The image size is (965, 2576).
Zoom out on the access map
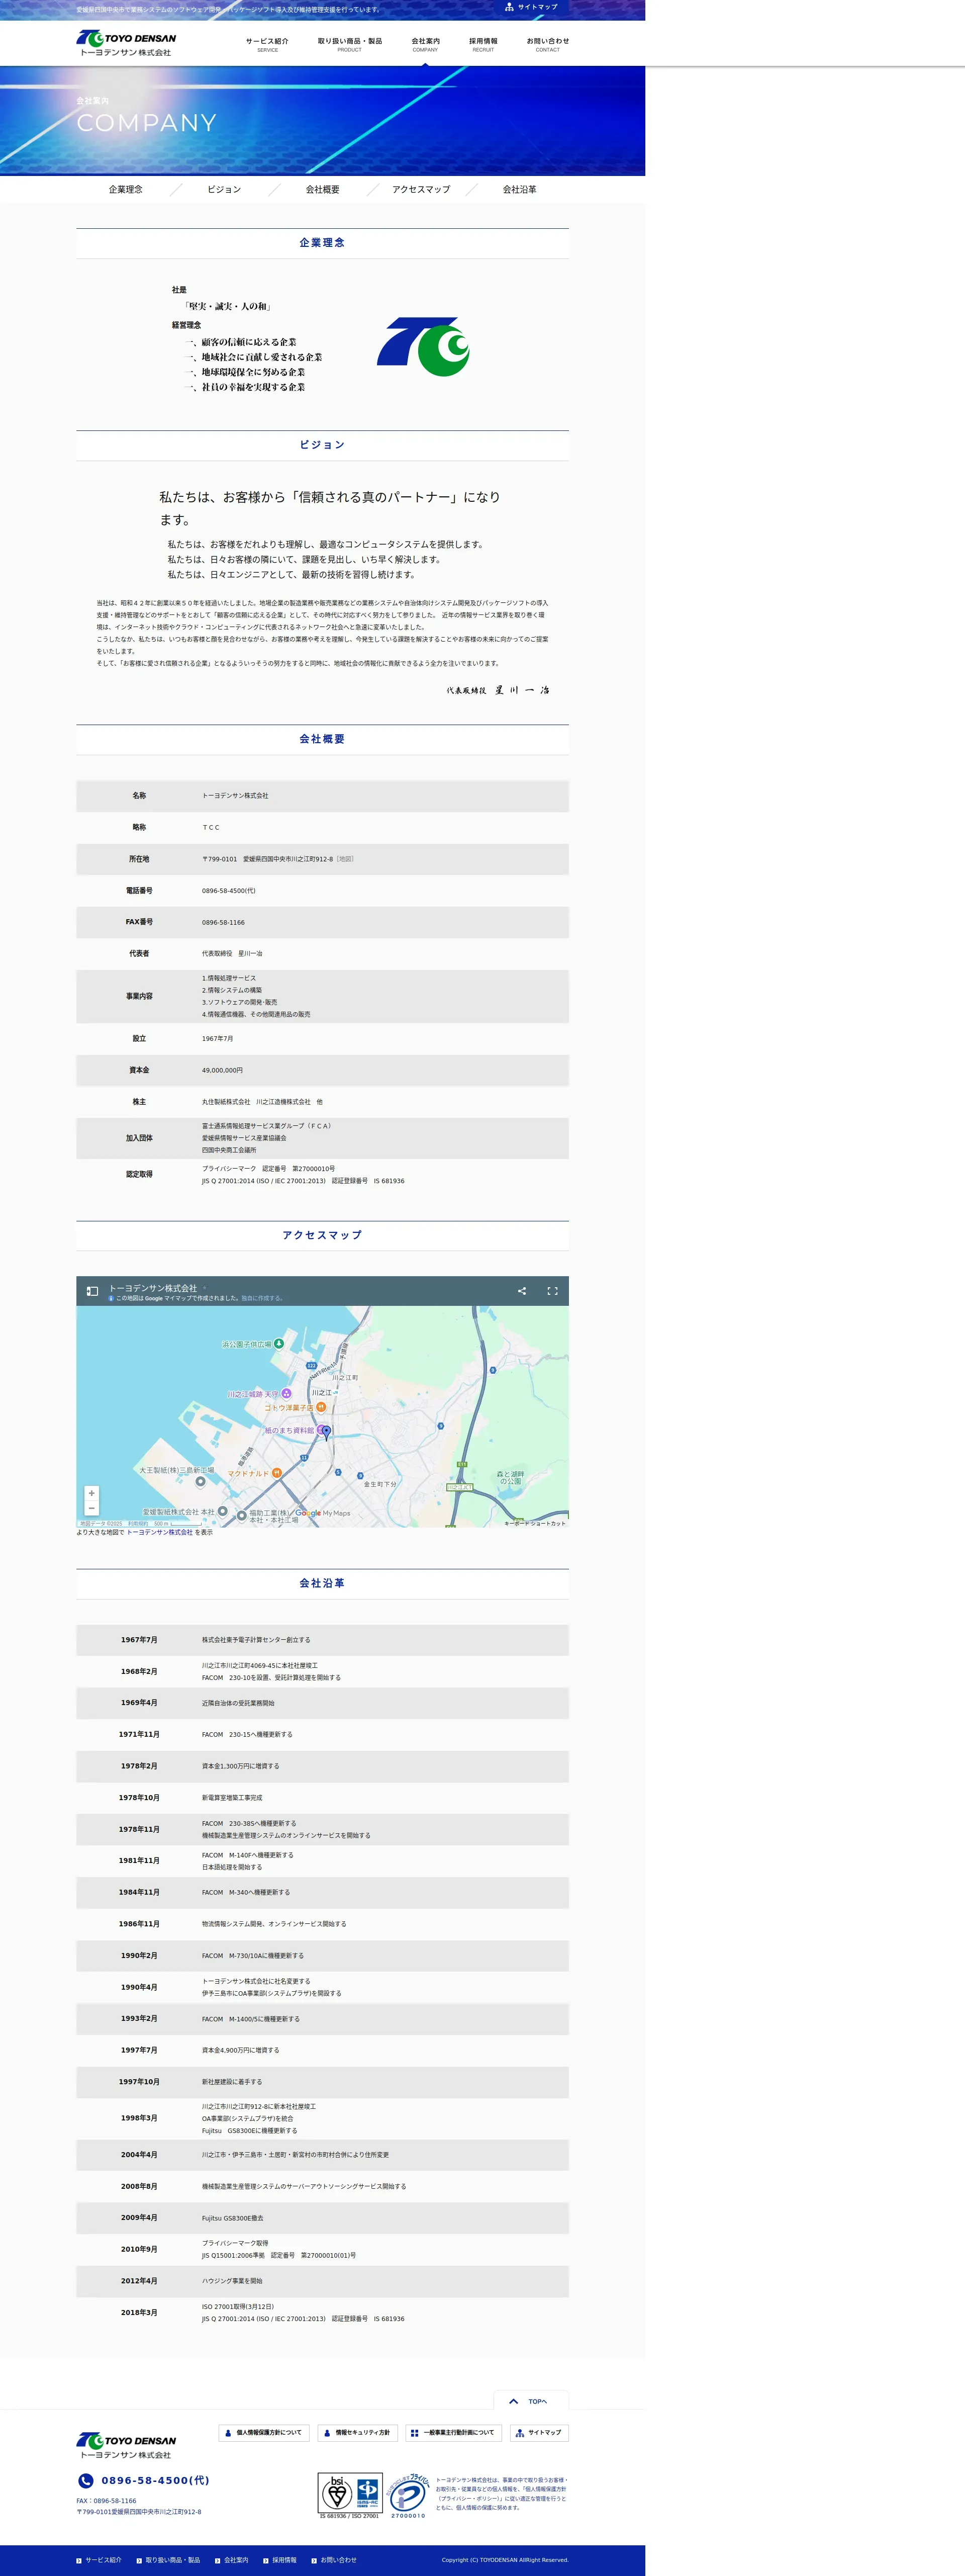coord(91,1508)
